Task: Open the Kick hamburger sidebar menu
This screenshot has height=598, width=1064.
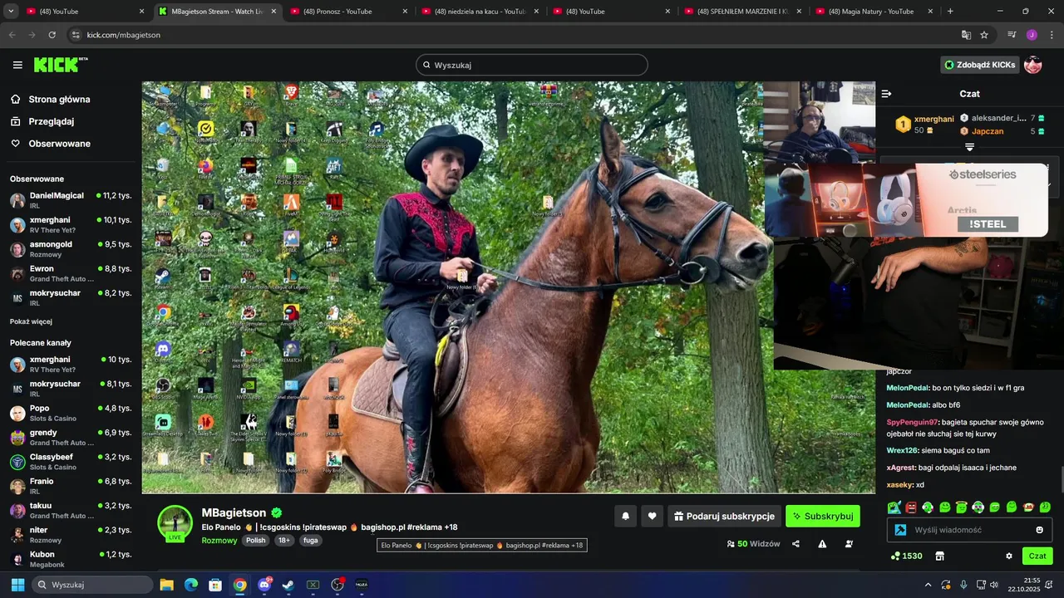Action: (17, 65)
